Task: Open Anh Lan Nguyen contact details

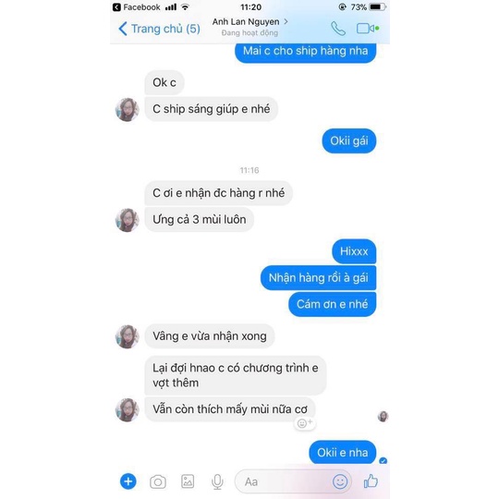Action: tap(249, 27)
